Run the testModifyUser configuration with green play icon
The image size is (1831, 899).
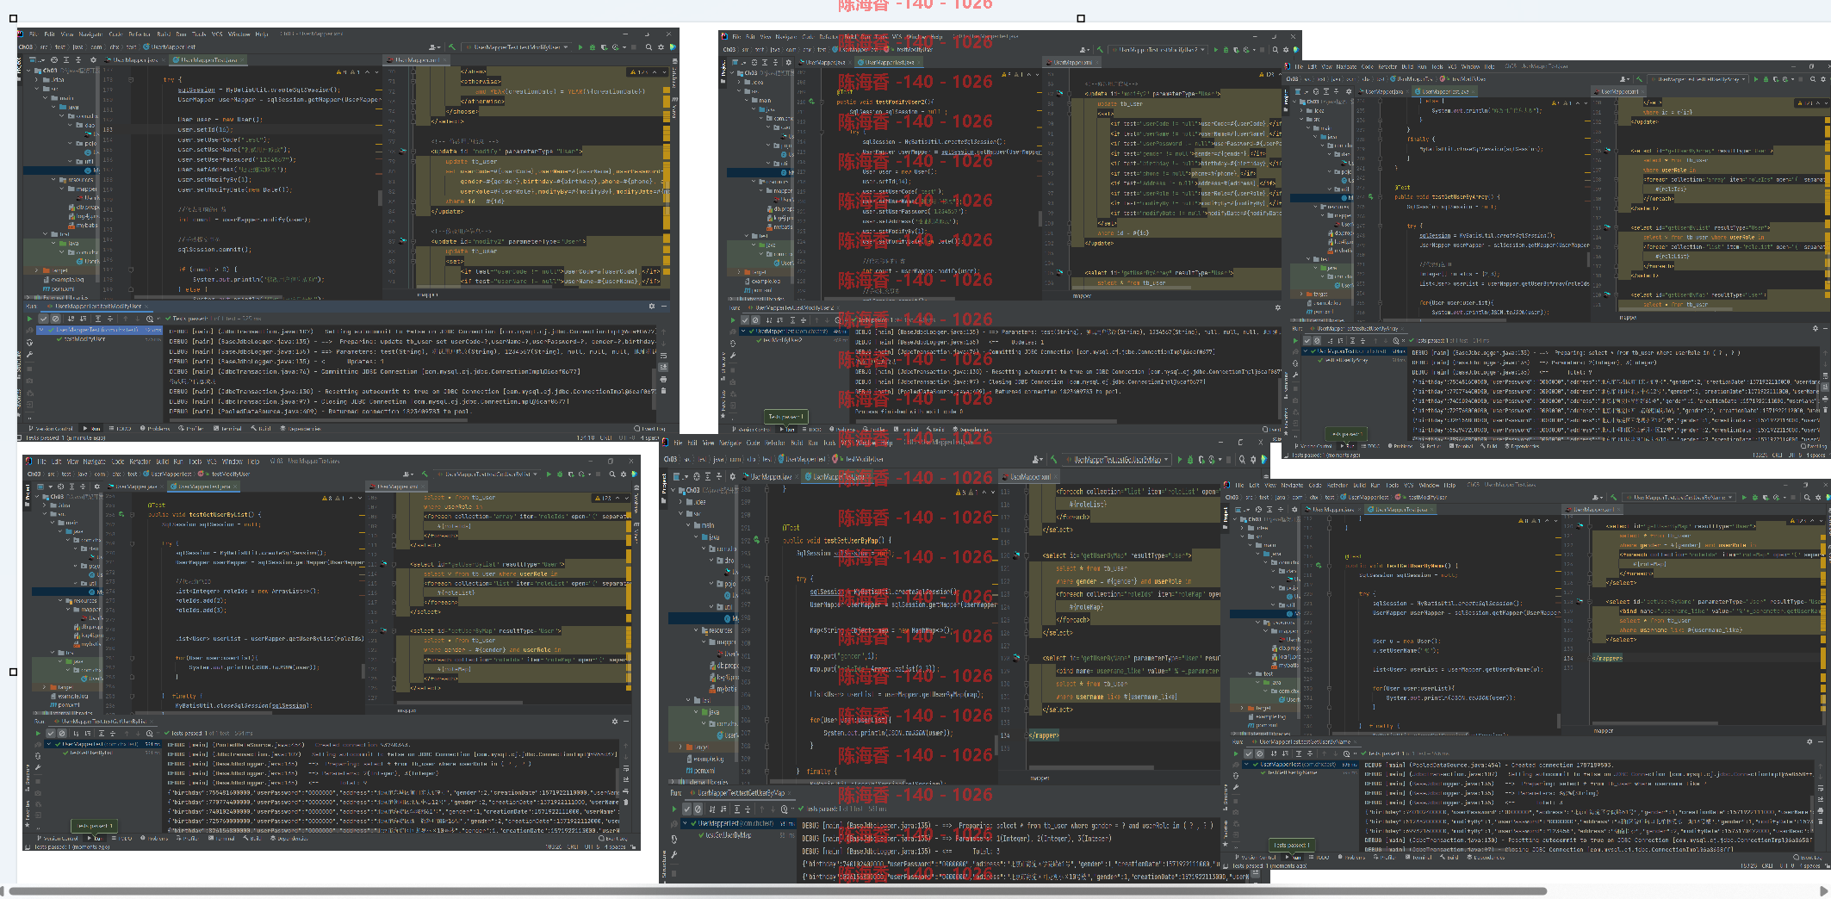580,47
